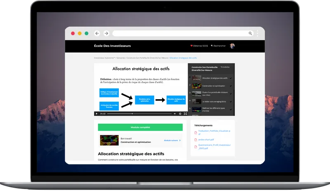Click PDF icon beside andex-chart.pdf
330x191 pixels.
(196, 140)
